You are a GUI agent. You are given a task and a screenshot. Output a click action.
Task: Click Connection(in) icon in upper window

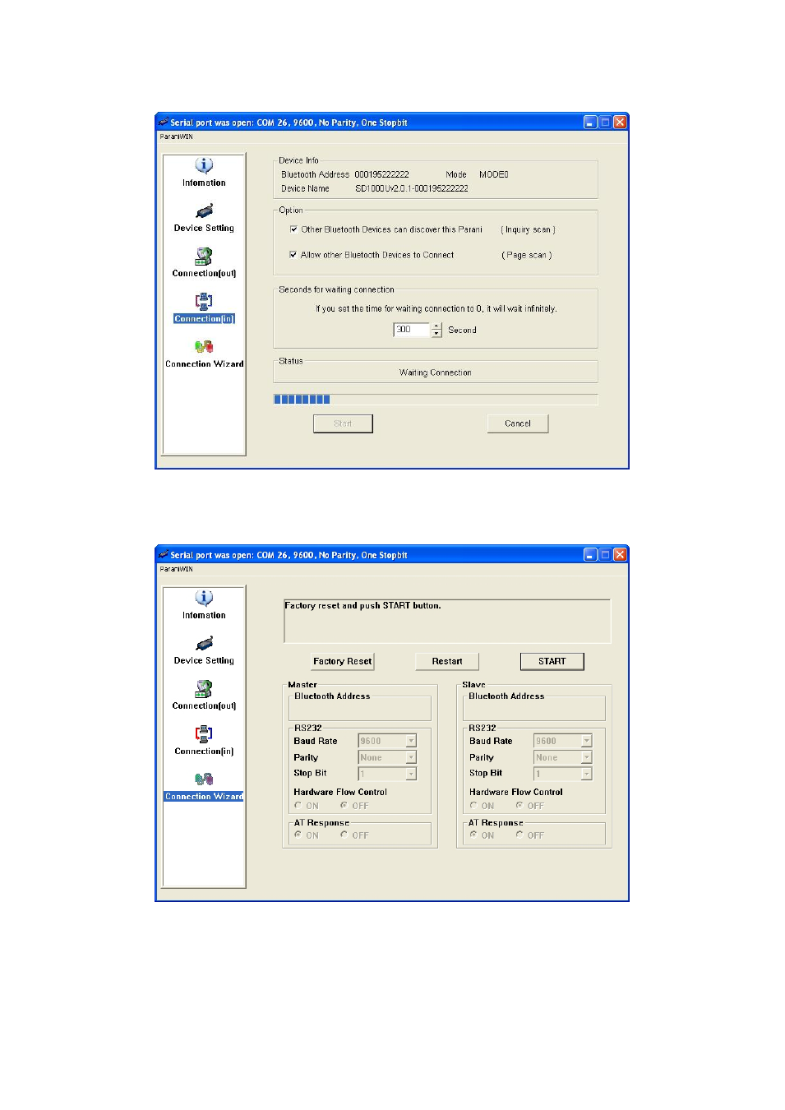pos(204,302)
